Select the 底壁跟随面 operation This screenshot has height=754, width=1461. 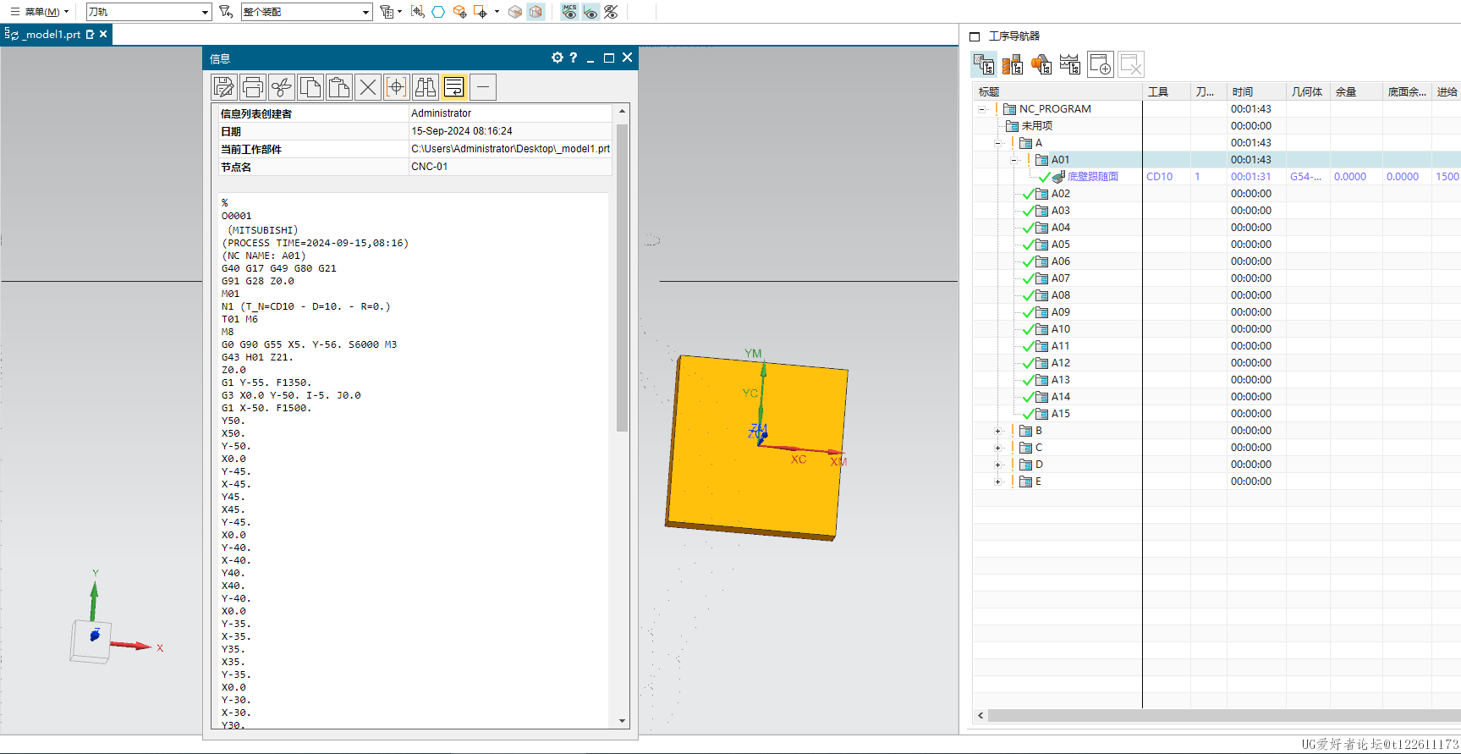tap(1092, 177)
